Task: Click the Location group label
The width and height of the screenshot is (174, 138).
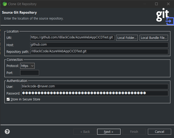Action: (x=13, y=31)
